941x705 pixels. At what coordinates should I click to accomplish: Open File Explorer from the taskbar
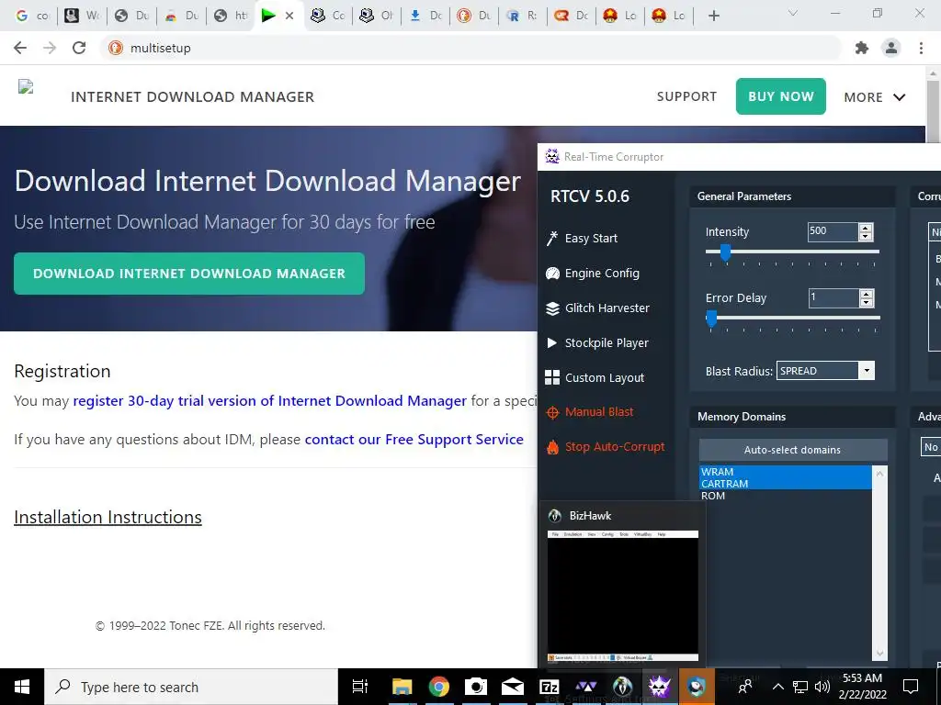point(402,687)
